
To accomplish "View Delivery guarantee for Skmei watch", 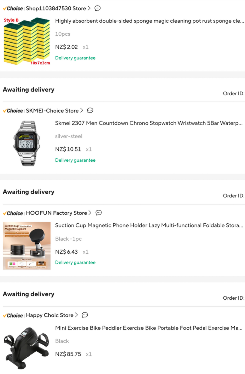I will click(75, 160).
